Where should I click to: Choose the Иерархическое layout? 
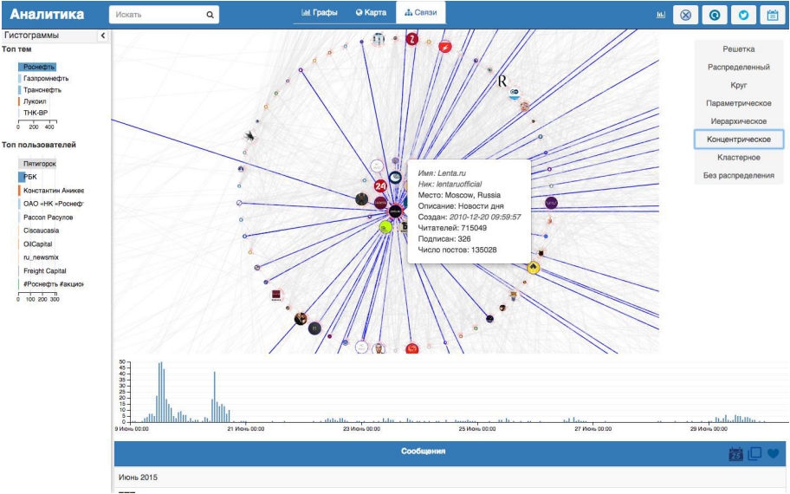pyautogui.click(x=739, y=121)
